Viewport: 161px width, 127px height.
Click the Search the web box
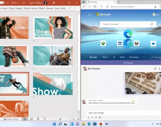point(128,24)
